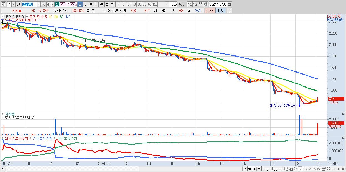Viewport: 346px width, 172px height.
Task: Click the speaker sound icon
Action: click(x=49, y=4)
